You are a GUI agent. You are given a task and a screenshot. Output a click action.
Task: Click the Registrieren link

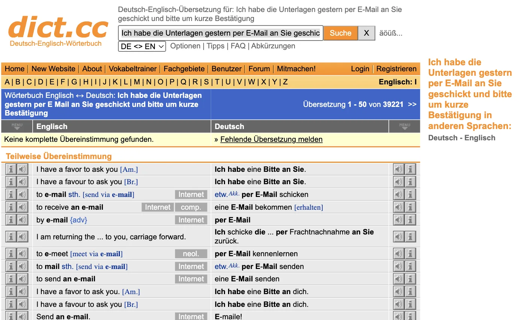coord(396,69)
